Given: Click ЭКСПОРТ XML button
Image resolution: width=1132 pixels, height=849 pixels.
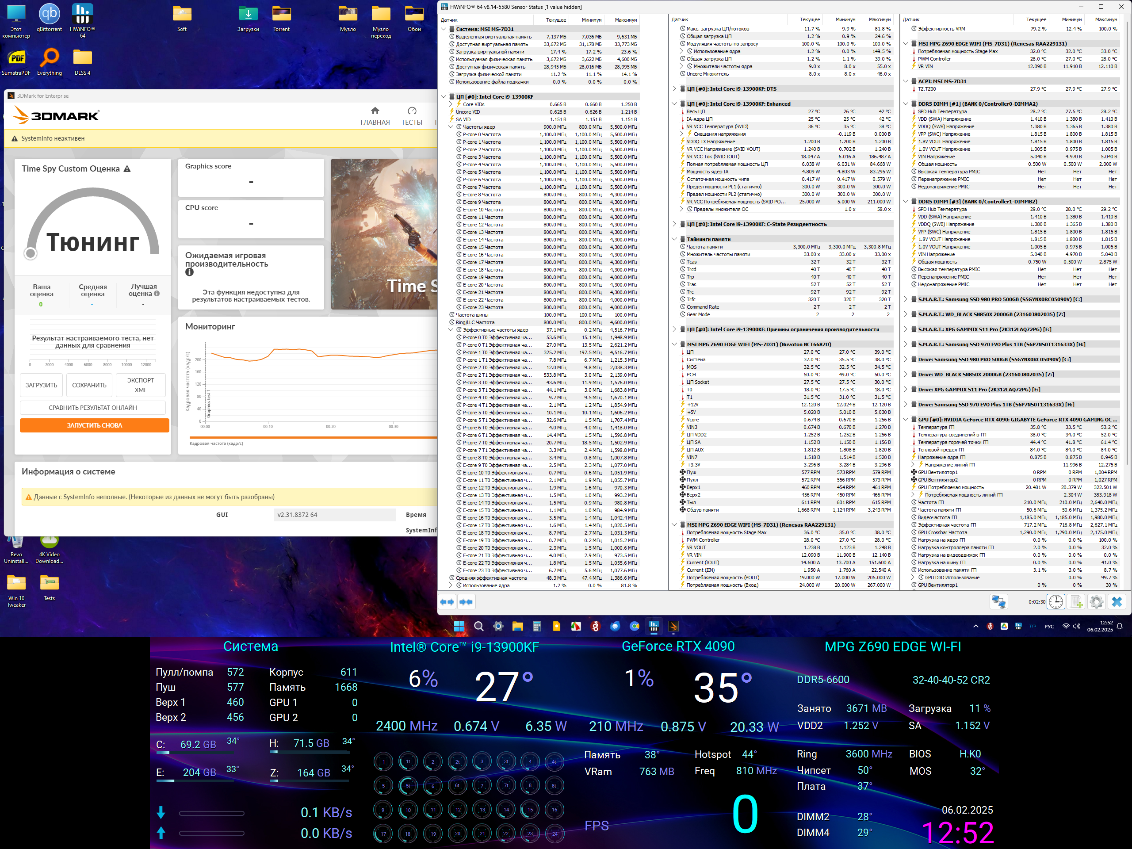Looking at the screenshot, I should [140, 385].
